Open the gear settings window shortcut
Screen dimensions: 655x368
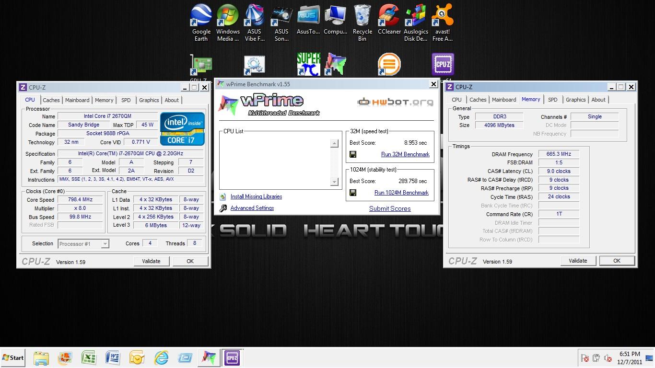coord(255,66)
